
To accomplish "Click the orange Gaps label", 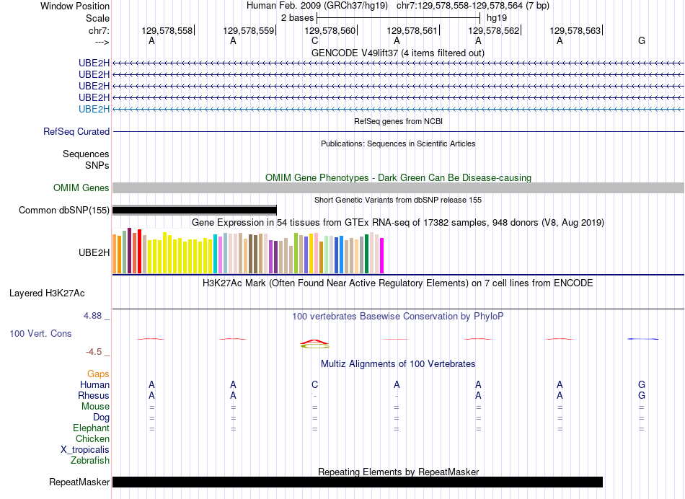I will (98, 374).
